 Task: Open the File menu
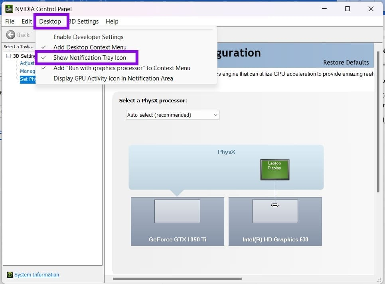pyautogui.click(x=10, y=22)
